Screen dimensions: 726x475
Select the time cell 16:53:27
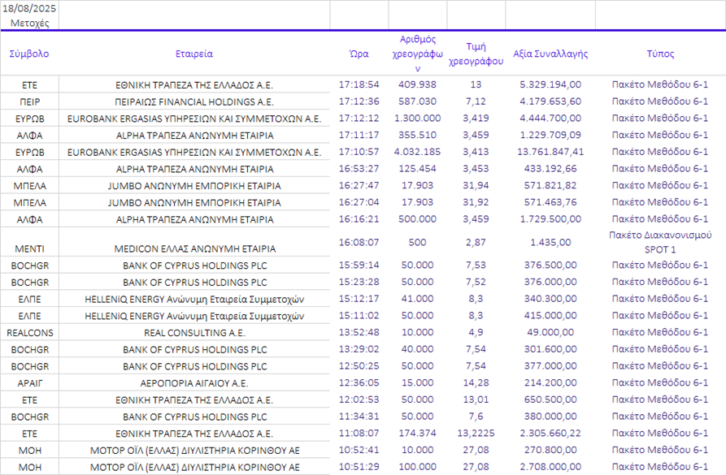[359, 168]
